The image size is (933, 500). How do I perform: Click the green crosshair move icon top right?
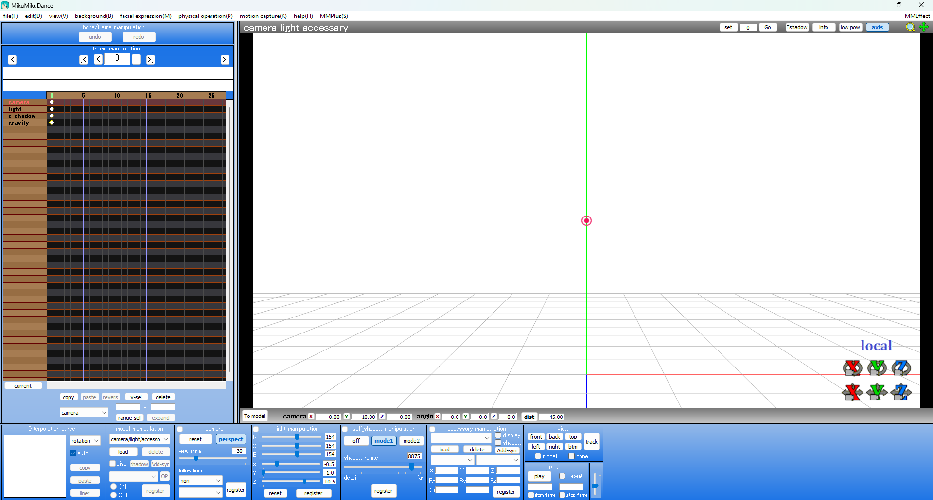(x=924, y=27)
